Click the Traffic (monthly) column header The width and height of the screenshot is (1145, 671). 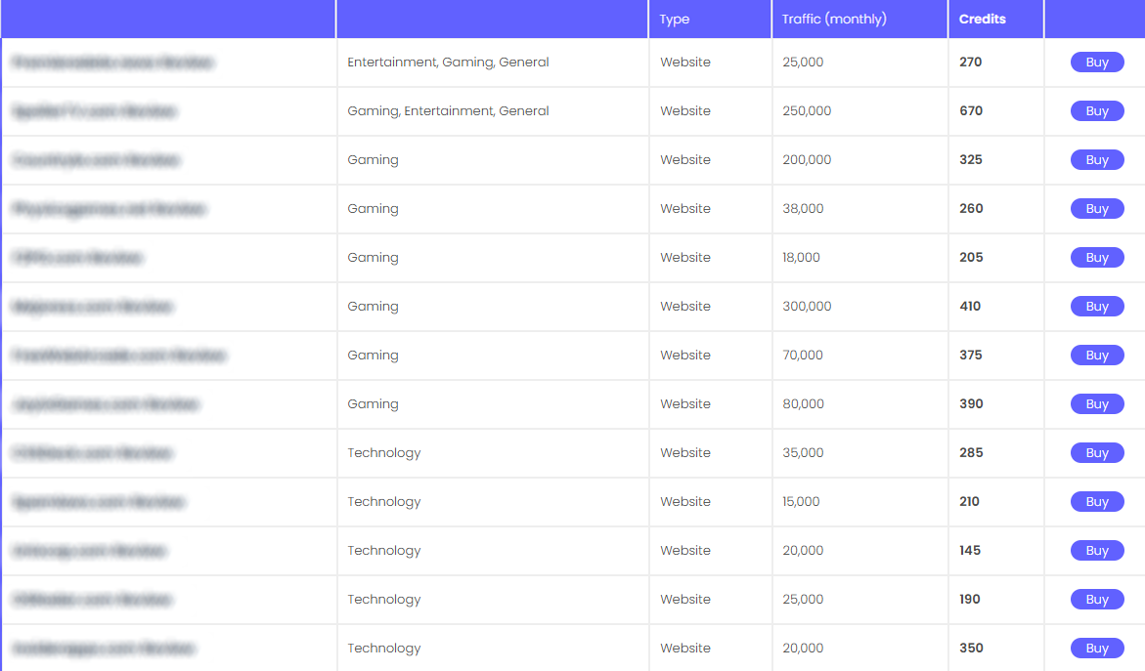click(834, 20)
